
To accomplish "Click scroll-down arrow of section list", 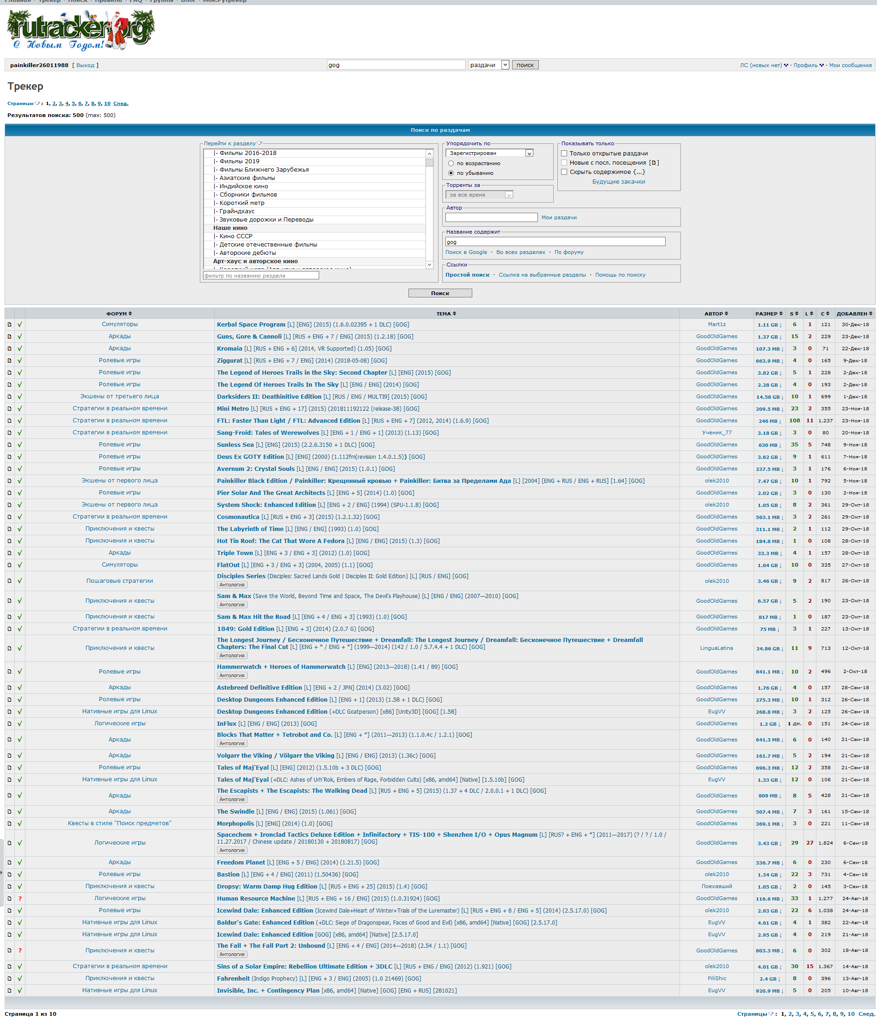I will [430, 265].
